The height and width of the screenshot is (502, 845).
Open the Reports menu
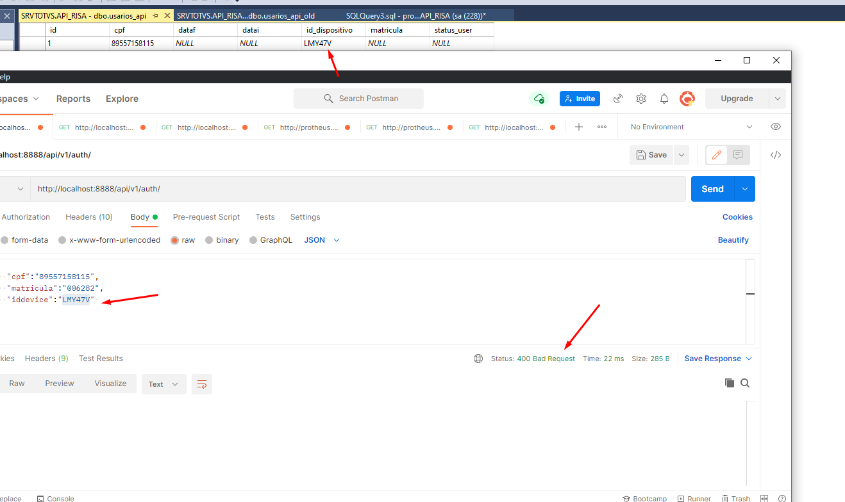pyautogui.click(x=73, y=99)
